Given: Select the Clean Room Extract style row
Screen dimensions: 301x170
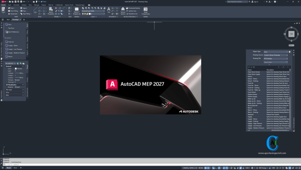Looking at the screenshot, I should (268, 72).
